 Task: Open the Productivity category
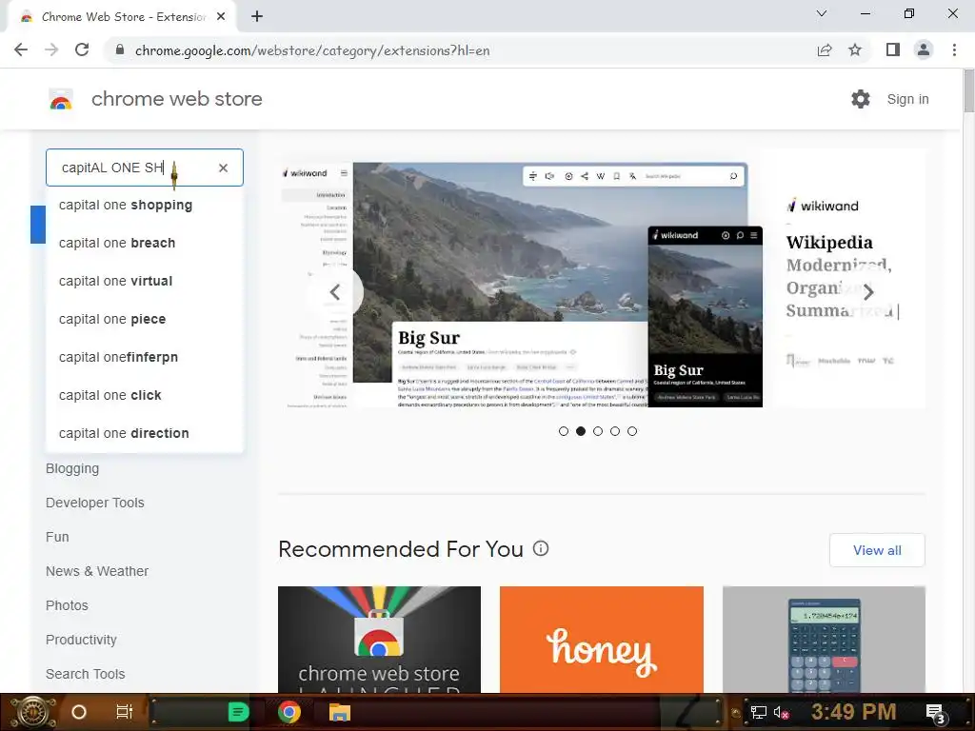[x=81, y=640]
